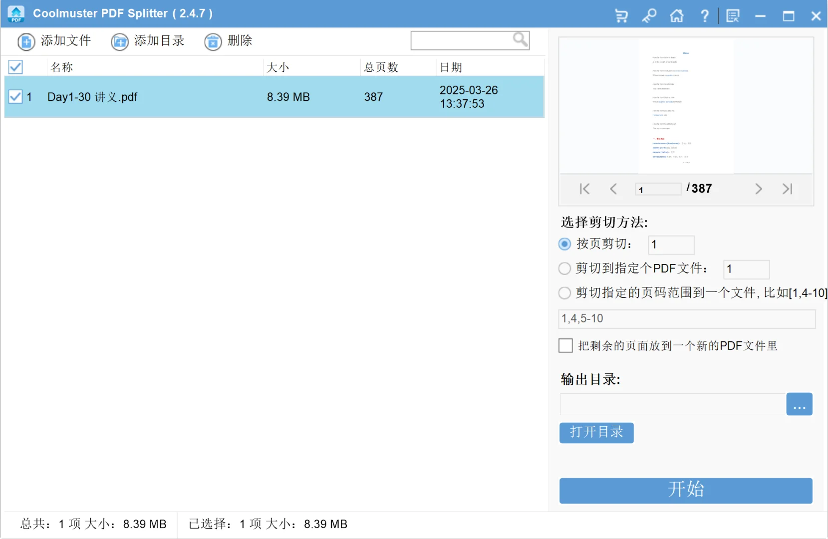
Task: Jump to first preview page
Action: point(585,189)
